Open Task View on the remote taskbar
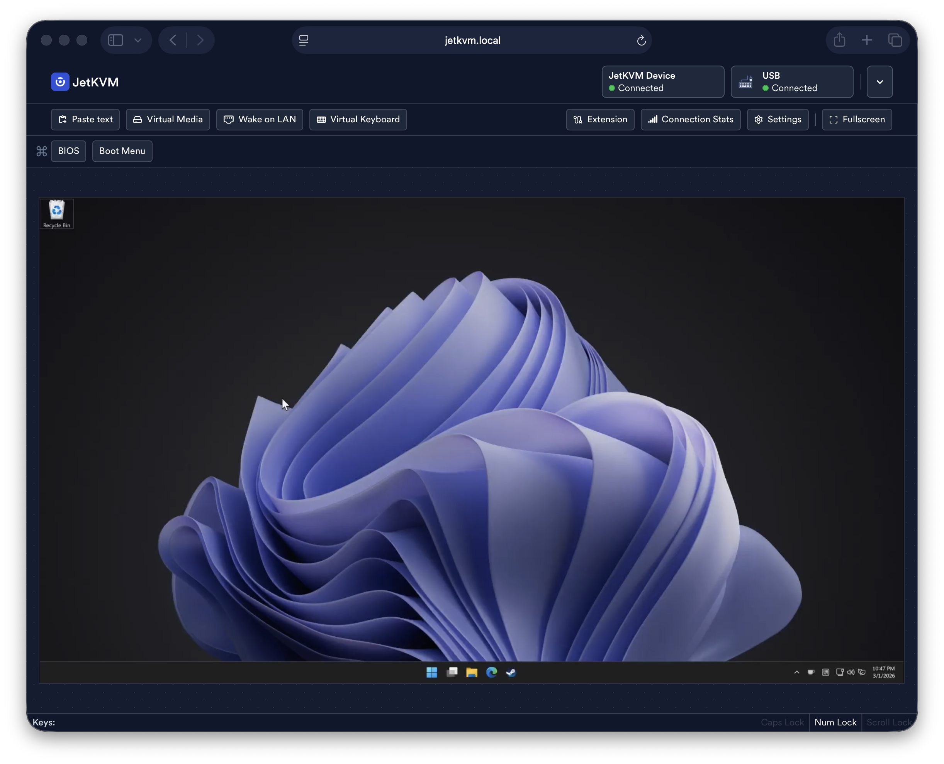 click(x=452, y=673)
